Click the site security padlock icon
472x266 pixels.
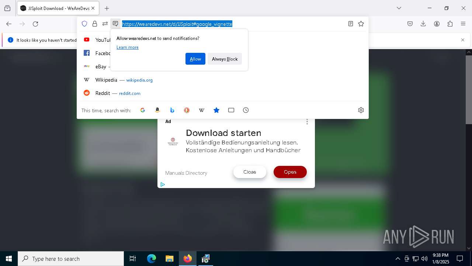coord(95,24)
